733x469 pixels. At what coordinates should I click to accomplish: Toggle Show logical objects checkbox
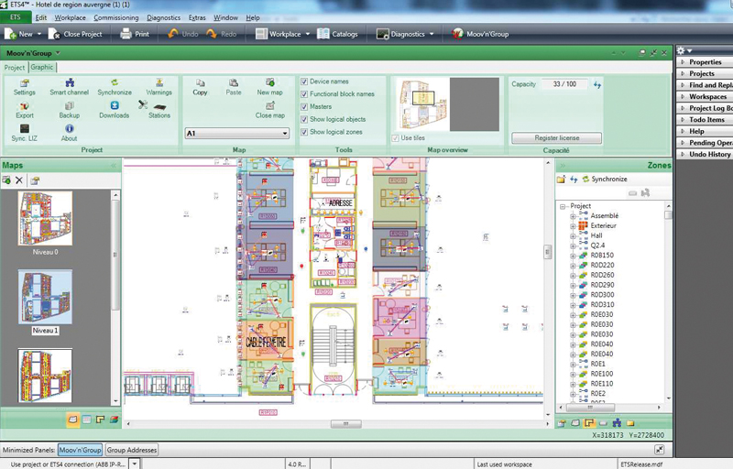304,119
